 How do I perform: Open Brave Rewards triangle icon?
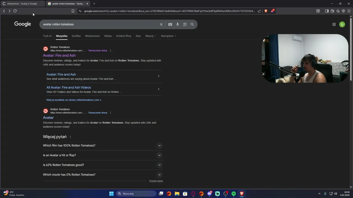pyautogui.click(x=272, y=11)
